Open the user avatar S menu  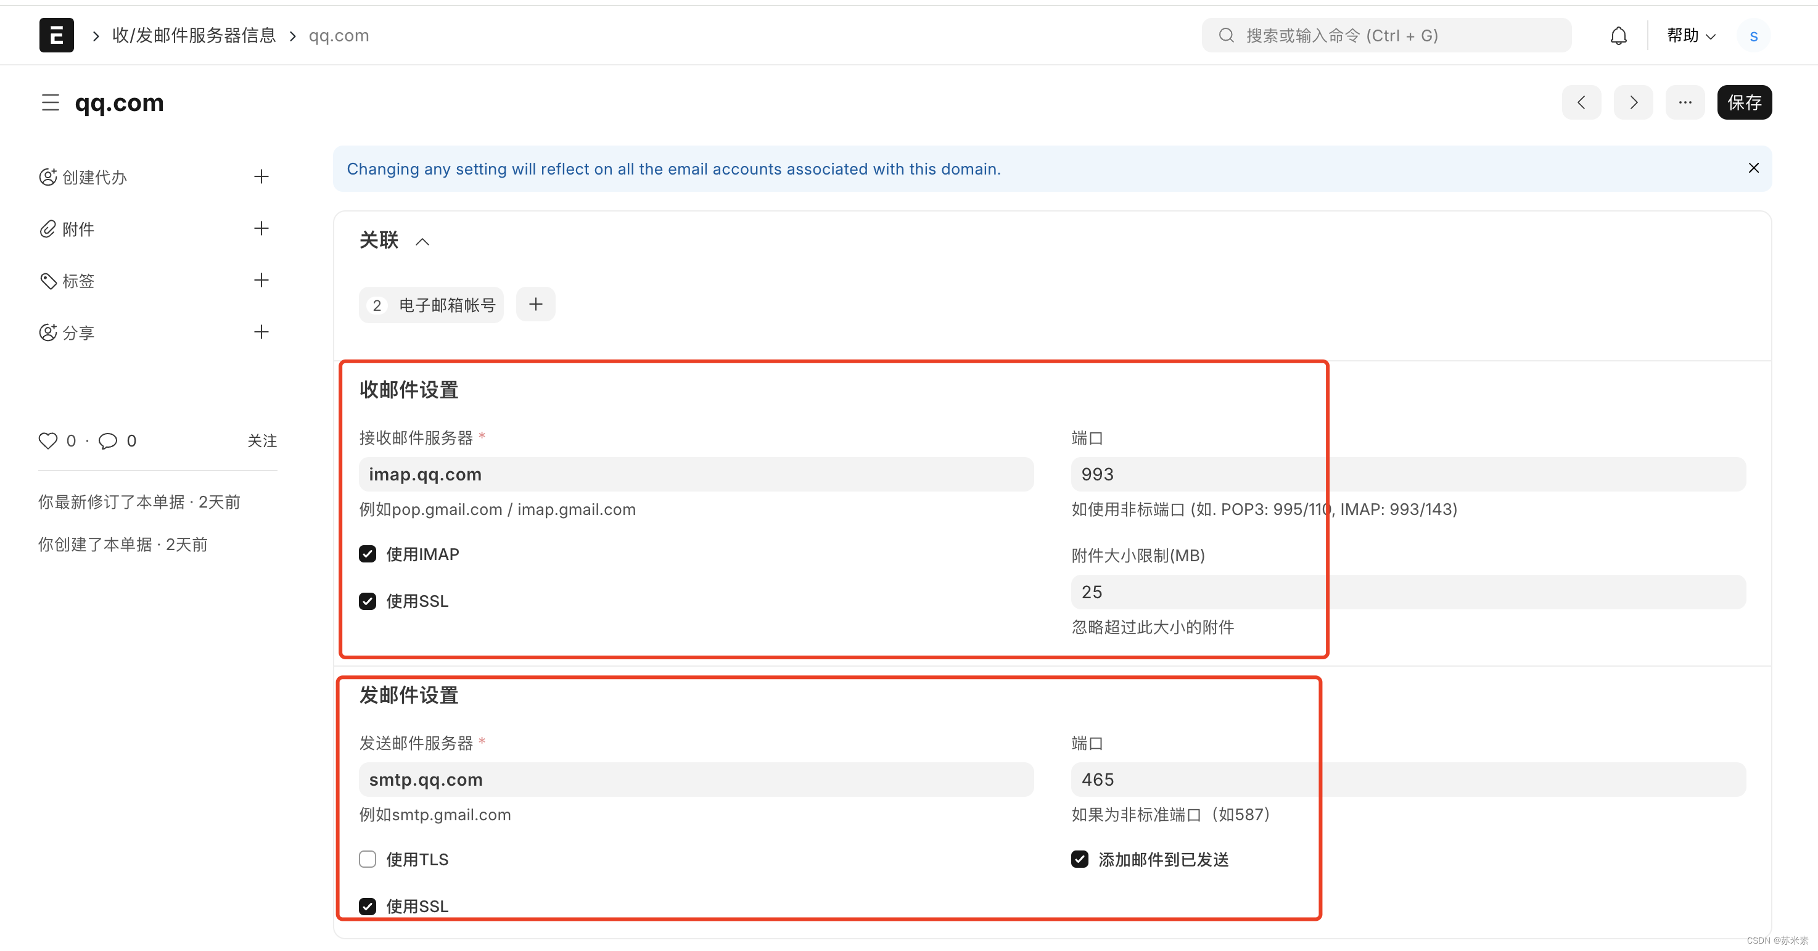pyautogui.click(x=1753, y=36)
